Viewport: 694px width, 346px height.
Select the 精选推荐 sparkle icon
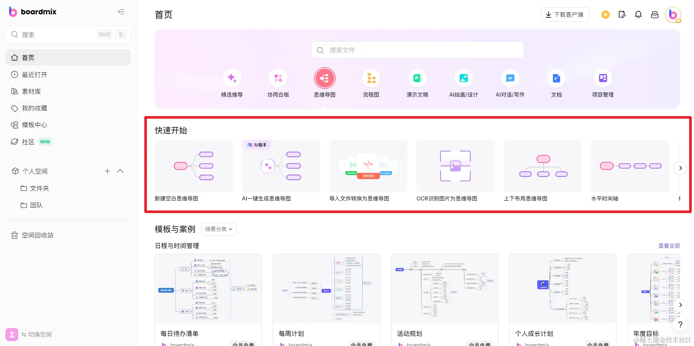[x=232, y=78]
